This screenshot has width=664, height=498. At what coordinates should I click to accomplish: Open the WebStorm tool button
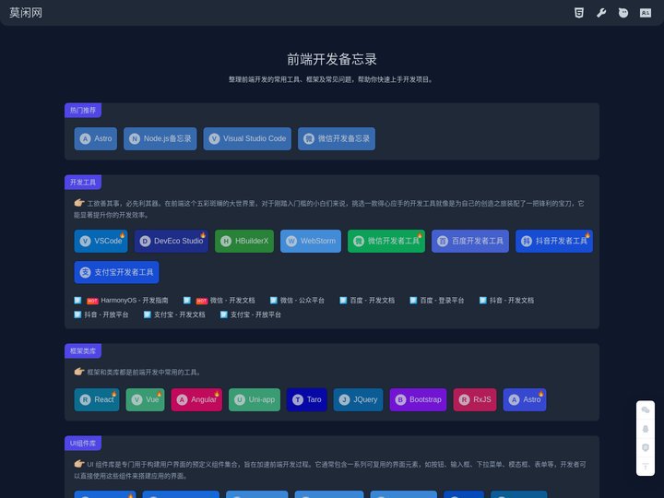(x=311, y=241)
